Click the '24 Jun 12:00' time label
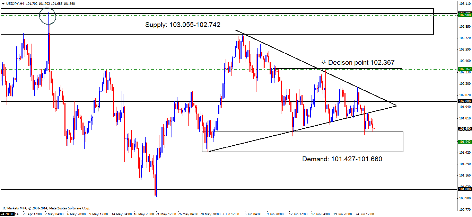The height and width of the screenshot is (217, 472). click(x=364, y=214)
